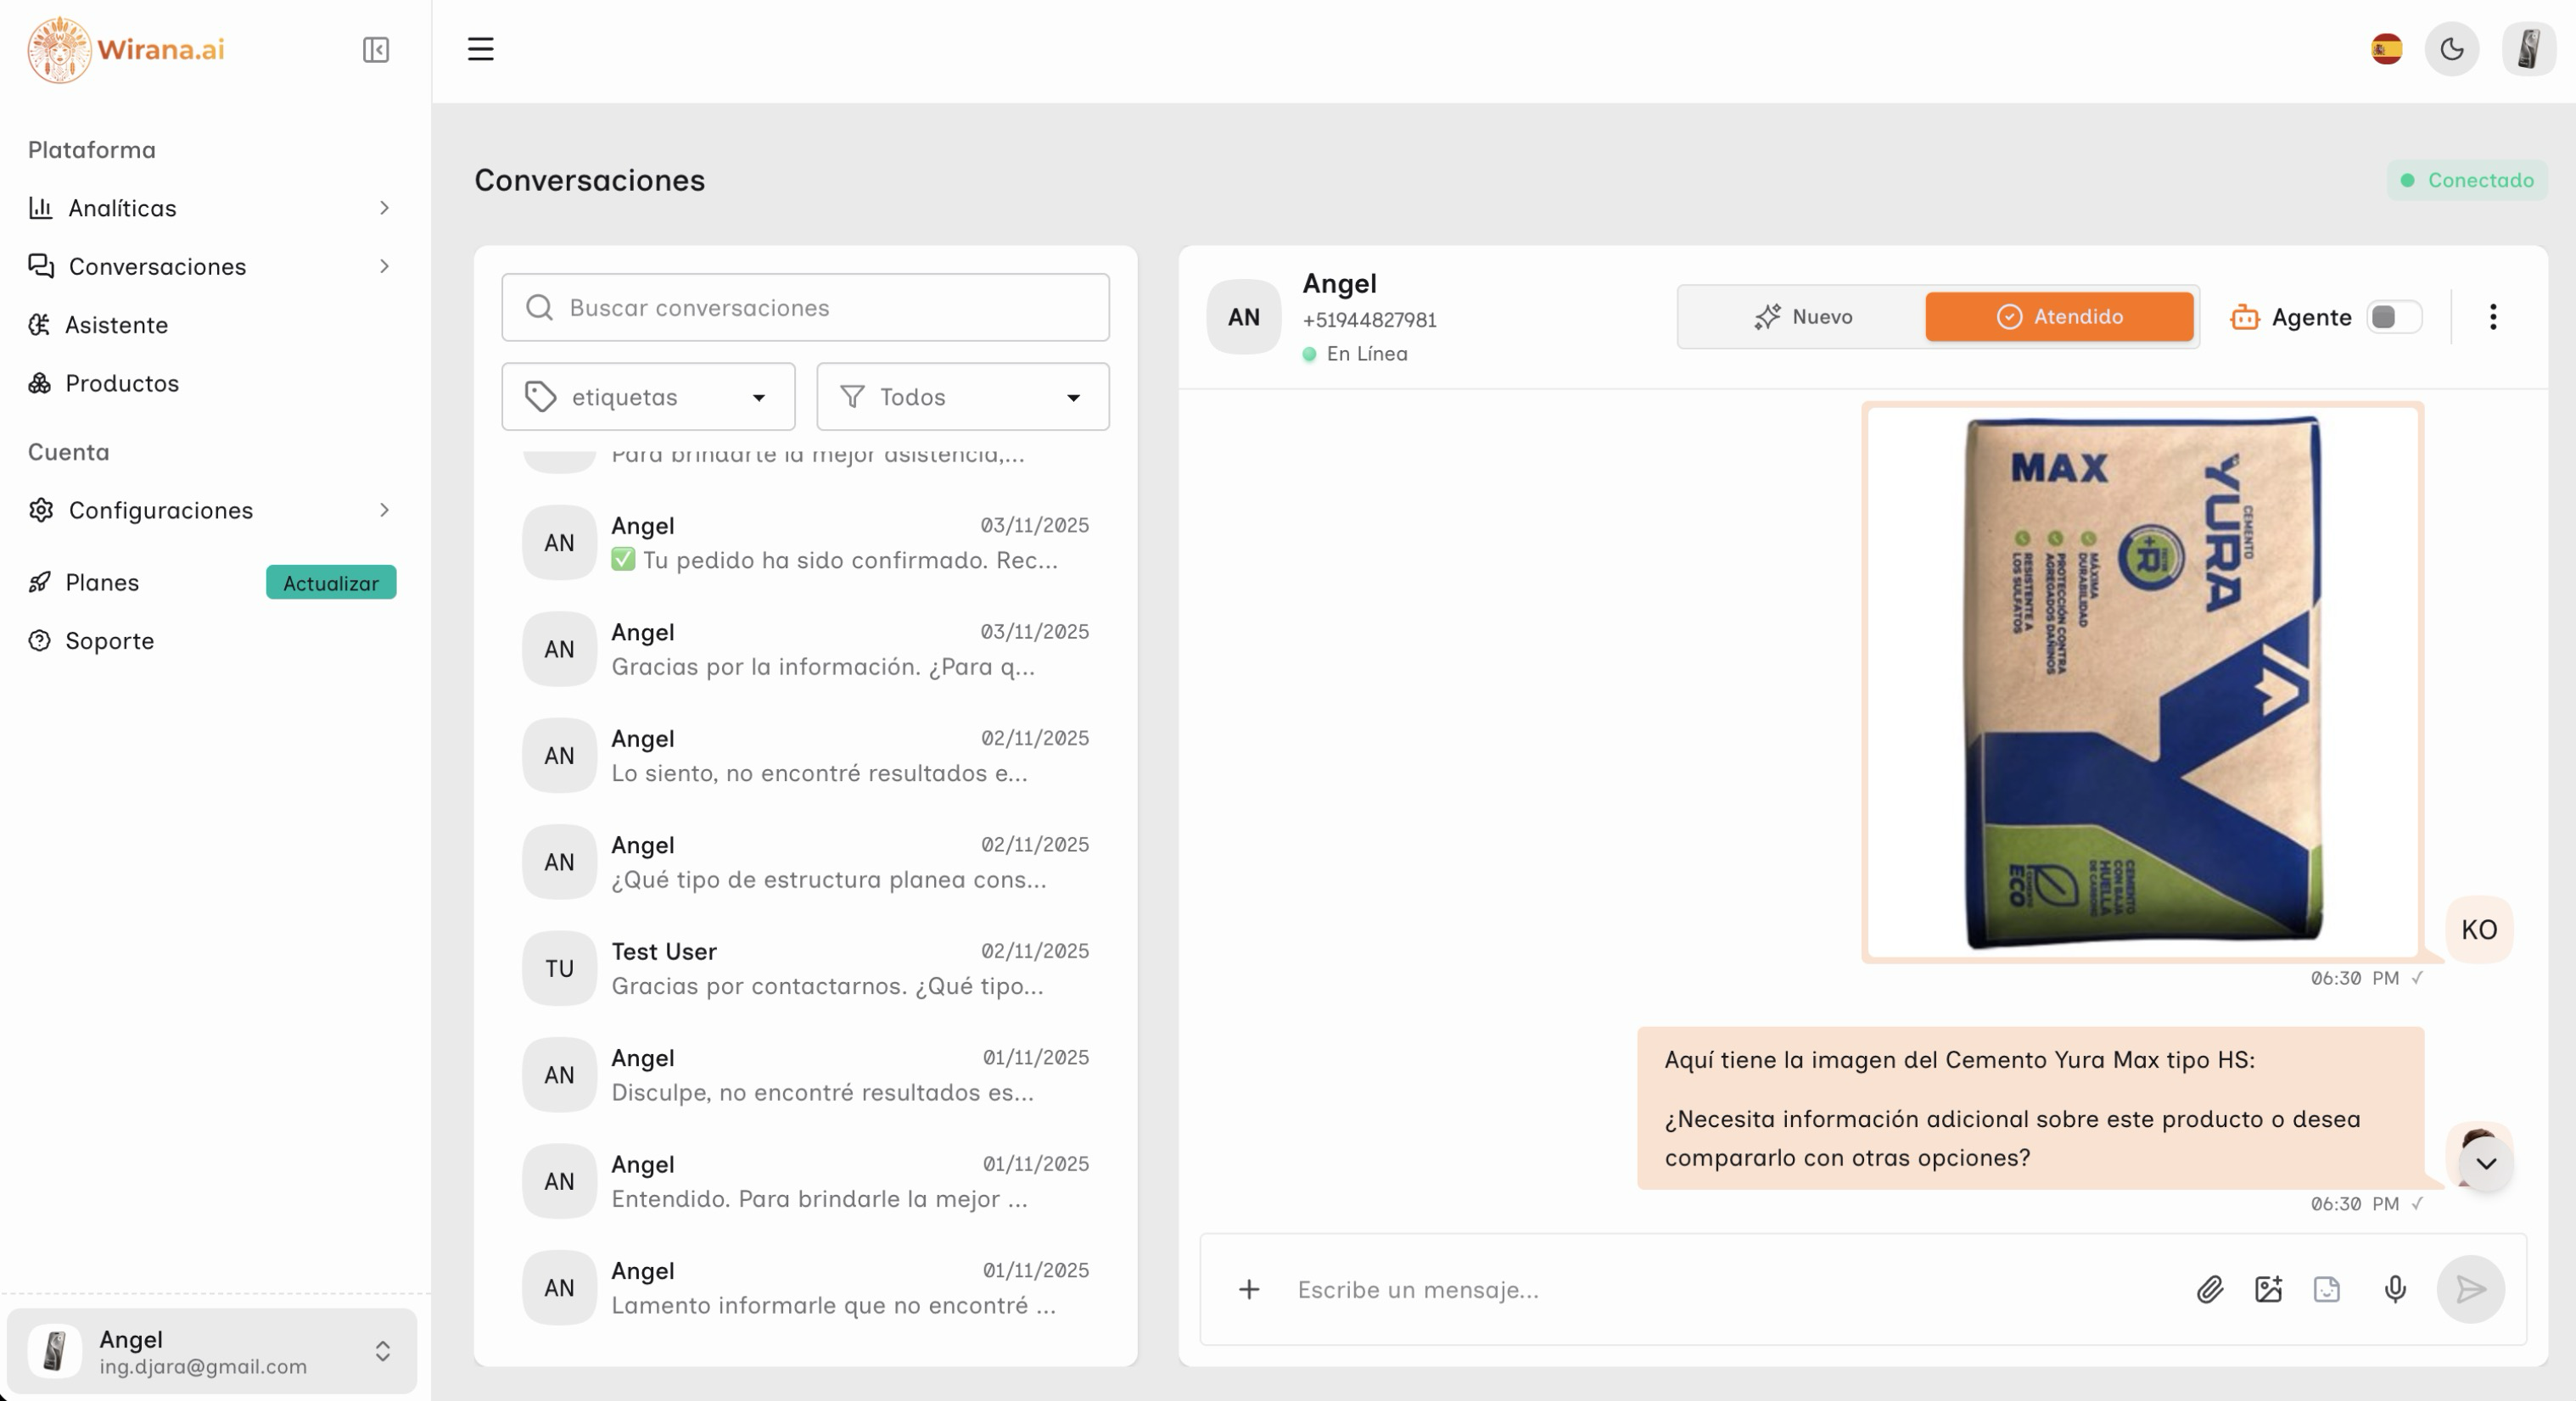
Task: Open Productos in the sidebar
Action: tap(122, 382)
